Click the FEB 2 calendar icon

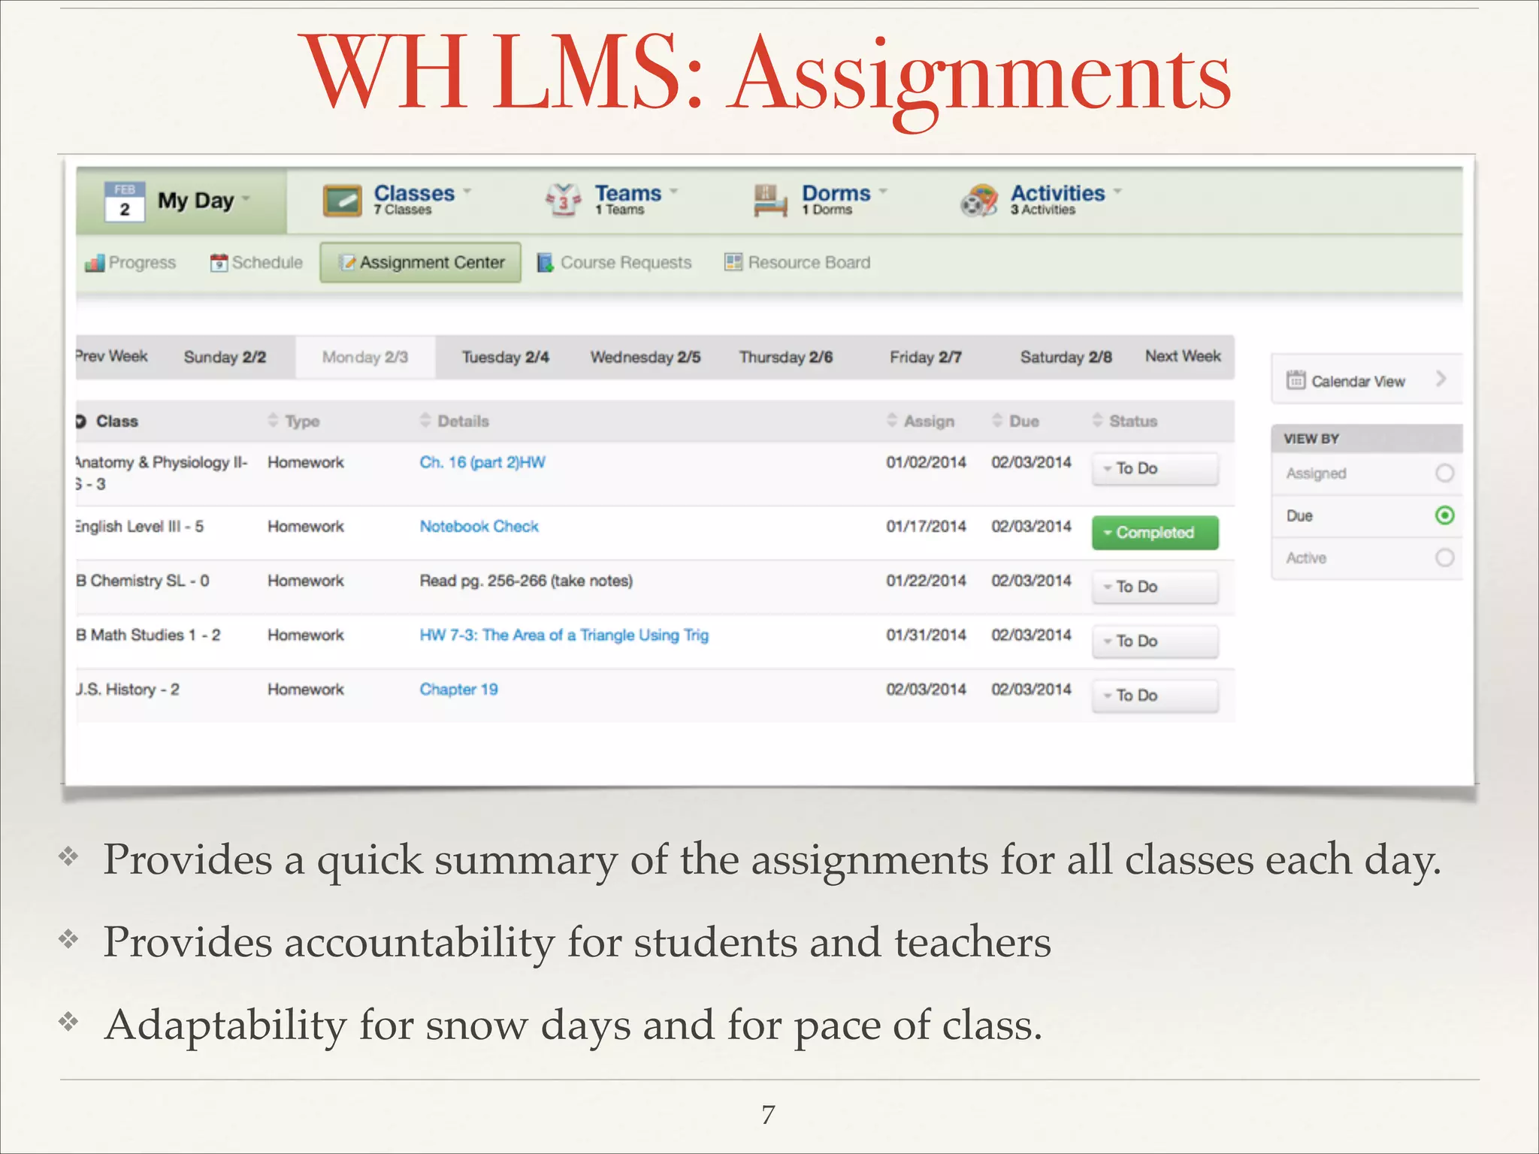pos(125,201)
